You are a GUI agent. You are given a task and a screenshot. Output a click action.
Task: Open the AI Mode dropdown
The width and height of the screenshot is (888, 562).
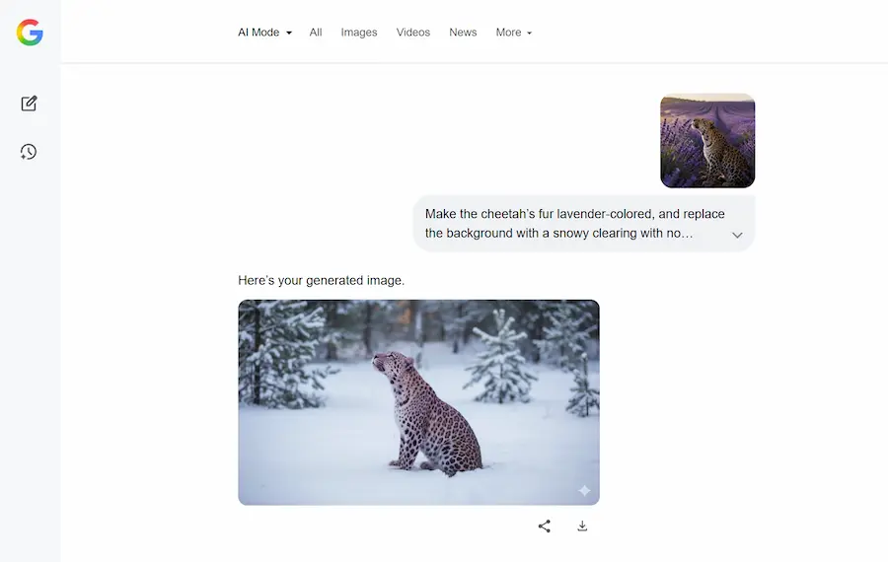pos(263,33)
